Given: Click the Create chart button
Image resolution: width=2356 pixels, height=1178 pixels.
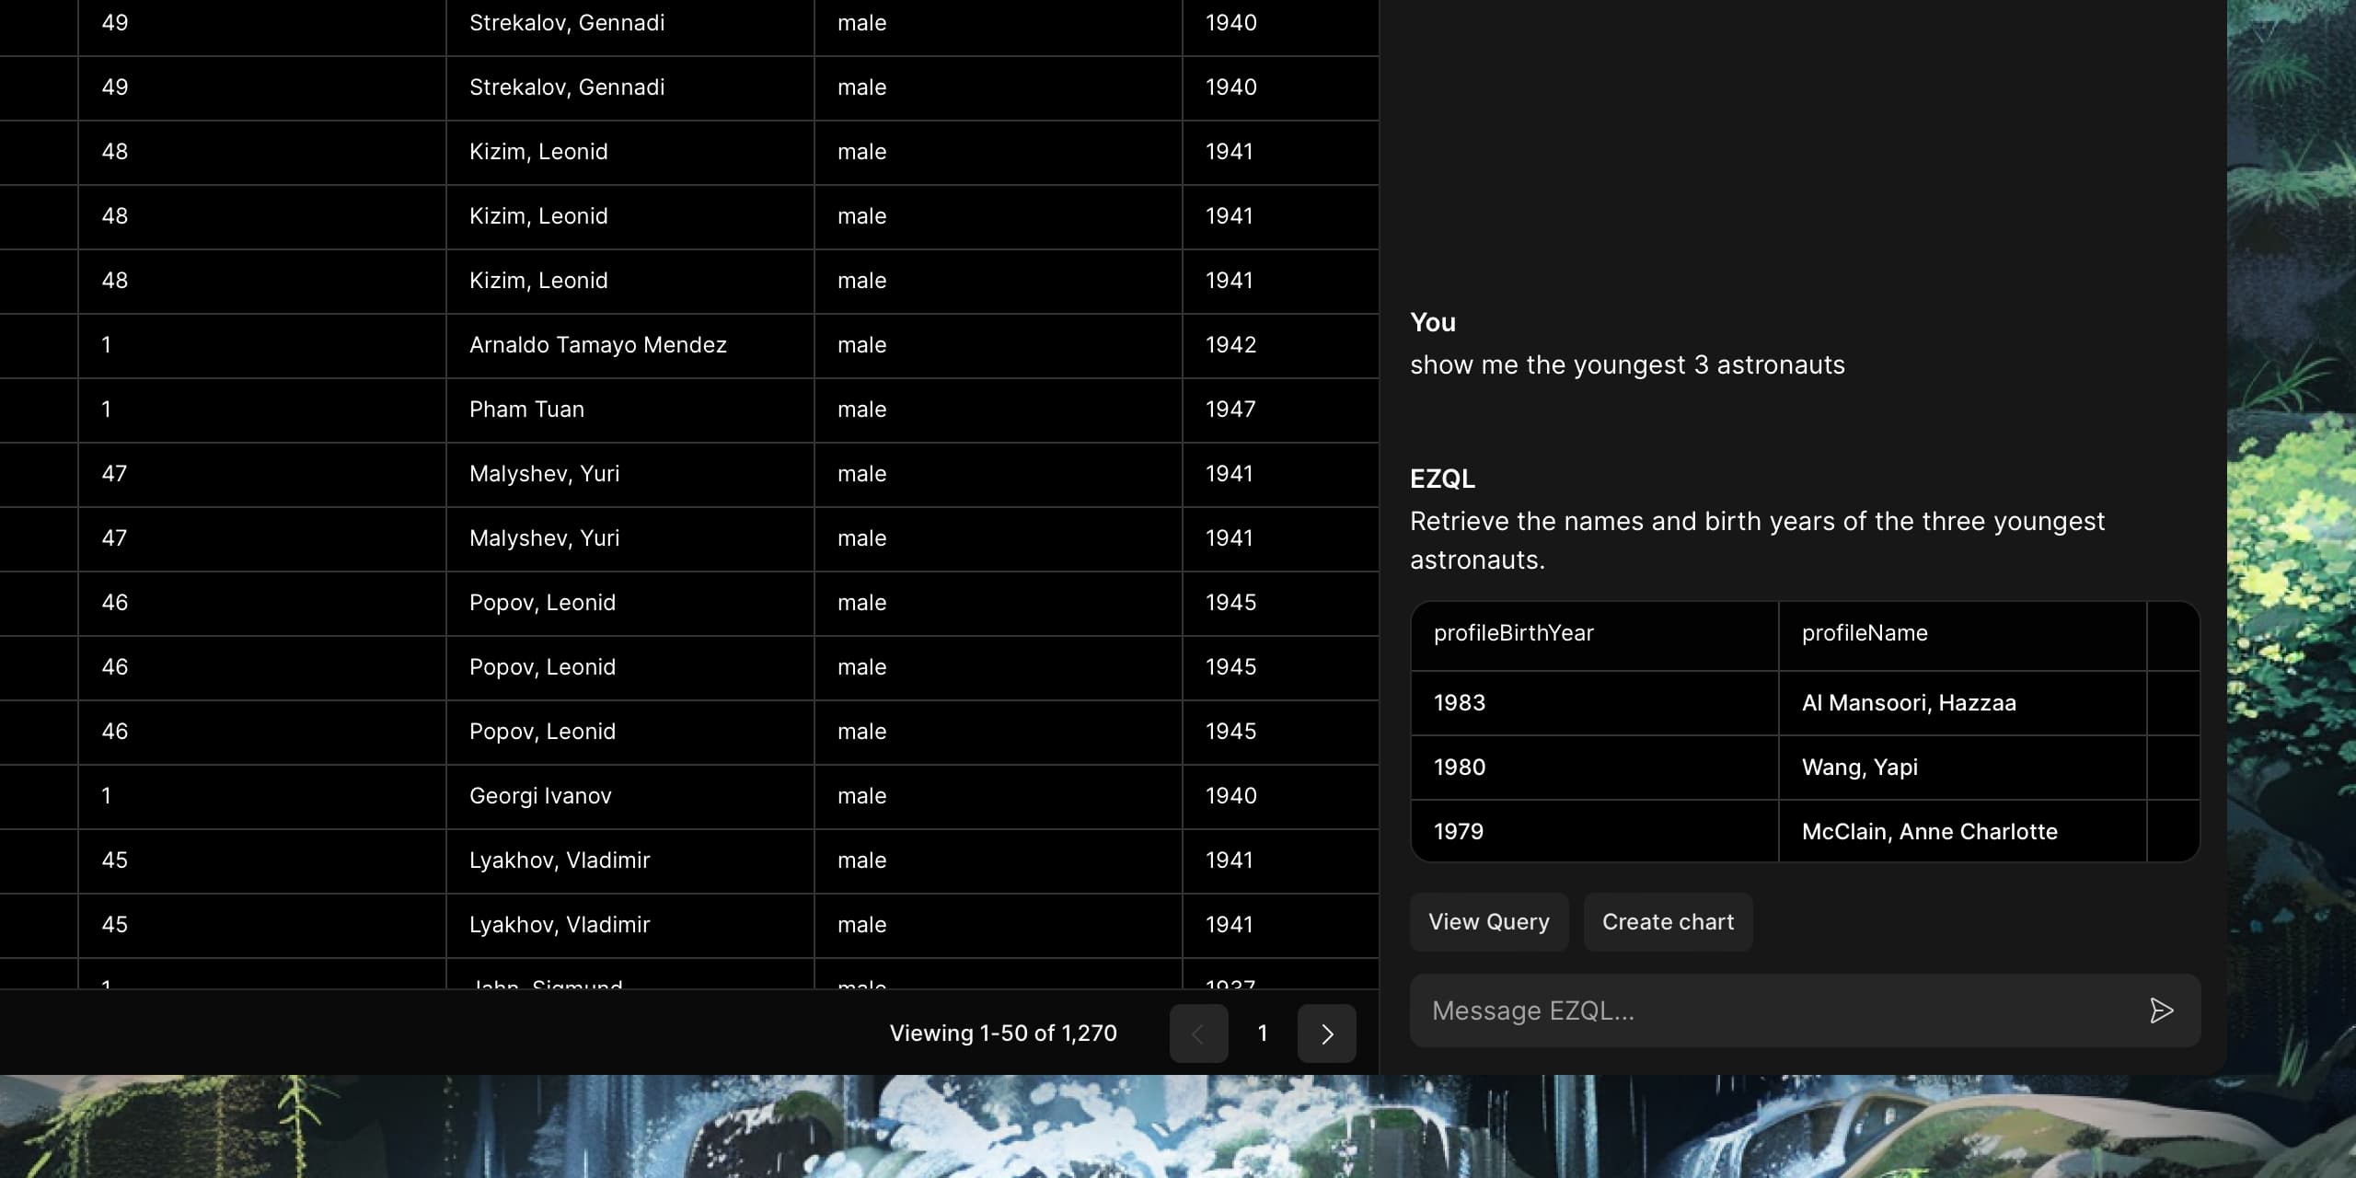Looking at the screenshot, I should tap(1668, 921).
